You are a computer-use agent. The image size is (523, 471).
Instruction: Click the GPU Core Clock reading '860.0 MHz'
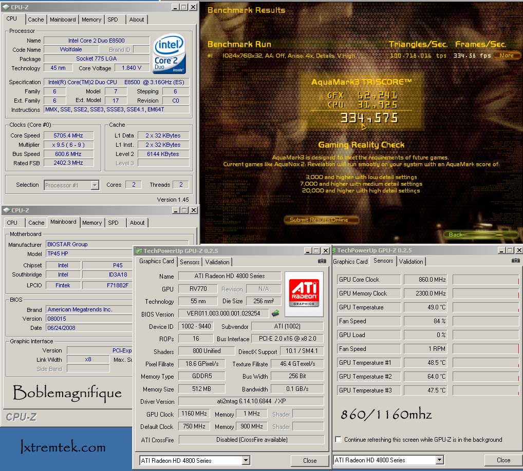pyautogui.click(x=425, y=280)
